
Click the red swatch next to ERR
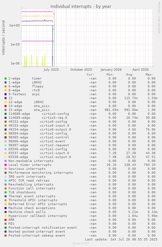[6, 220]
